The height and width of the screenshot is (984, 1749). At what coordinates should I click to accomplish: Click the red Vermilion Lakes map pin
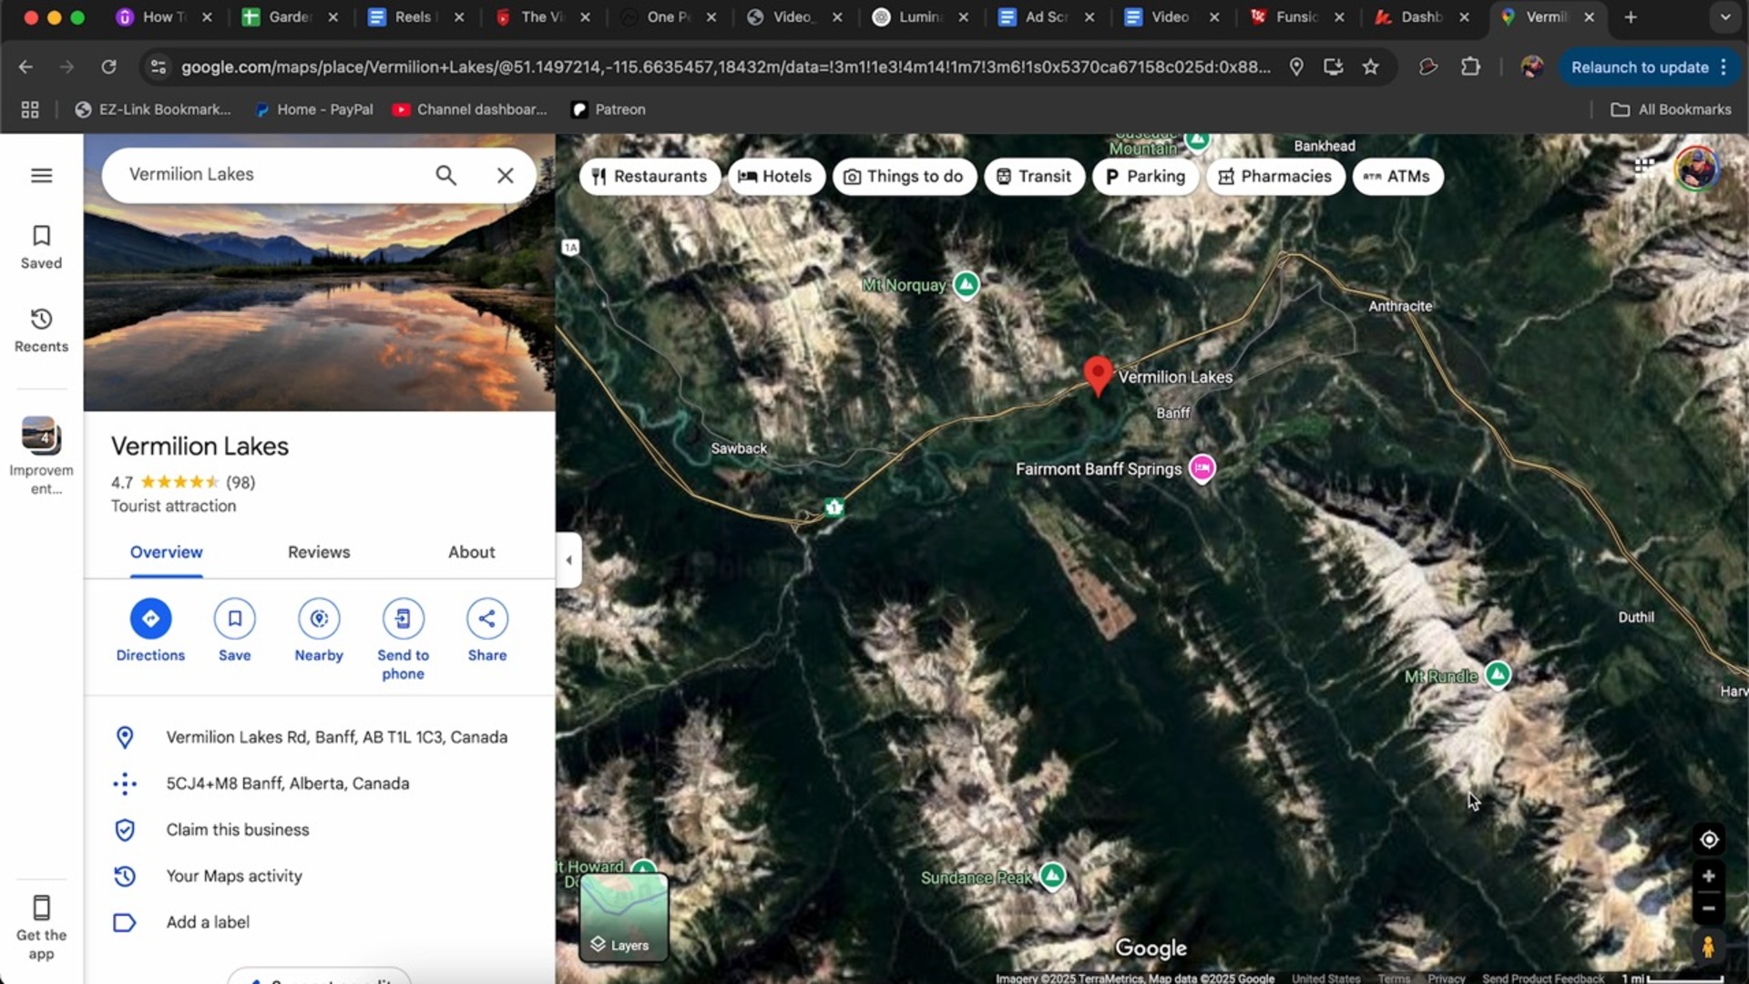(x=1098, y=374)
